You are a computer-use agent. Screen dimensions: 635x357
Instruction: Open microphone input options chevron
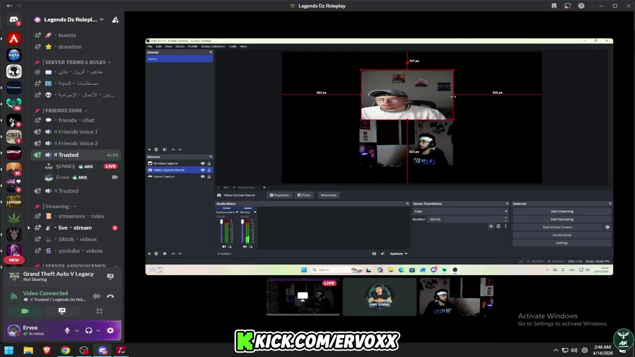(x=76, y=330)
